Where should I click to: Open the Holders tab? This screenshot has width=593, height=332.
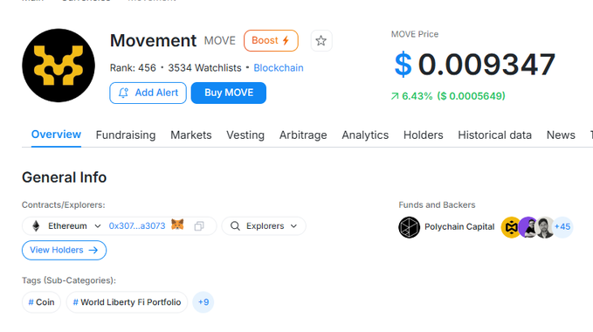tap(424, 135)
